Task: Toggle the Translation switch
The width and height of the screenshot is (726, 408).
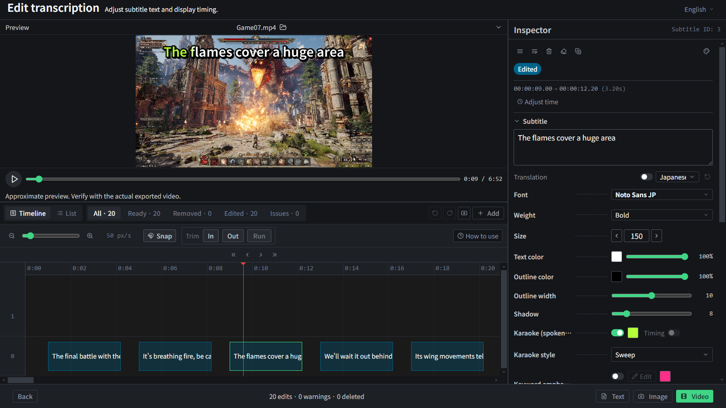Action: click(647, 177)
